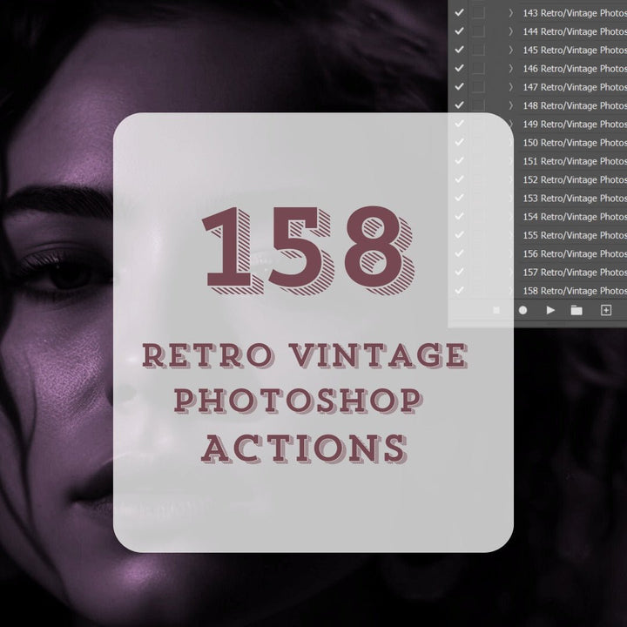This screenshot has width=627, height=627.
Task: Select the '147 Retro/Vintage Photos' action row
Action: (573, 87)
